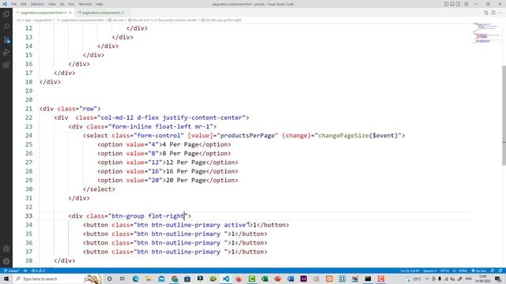
Task: Click 'justify-content-center' in line 22
Action: pyautogui.click(x=202, y=118)
